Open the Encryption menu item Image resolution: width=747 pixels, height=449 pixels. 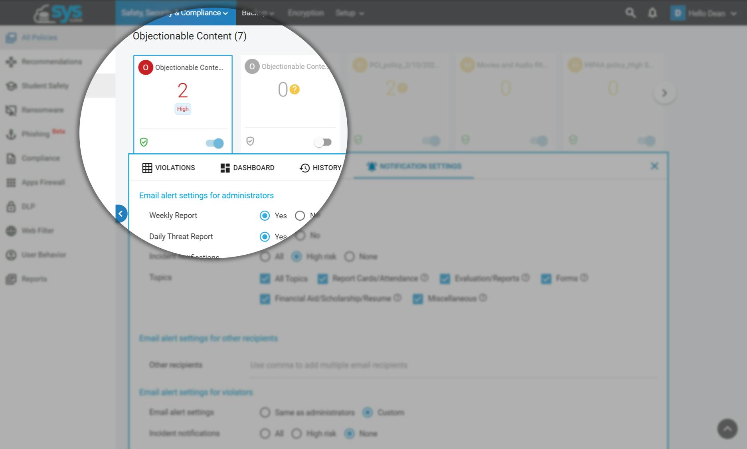(x=306, y=13)
